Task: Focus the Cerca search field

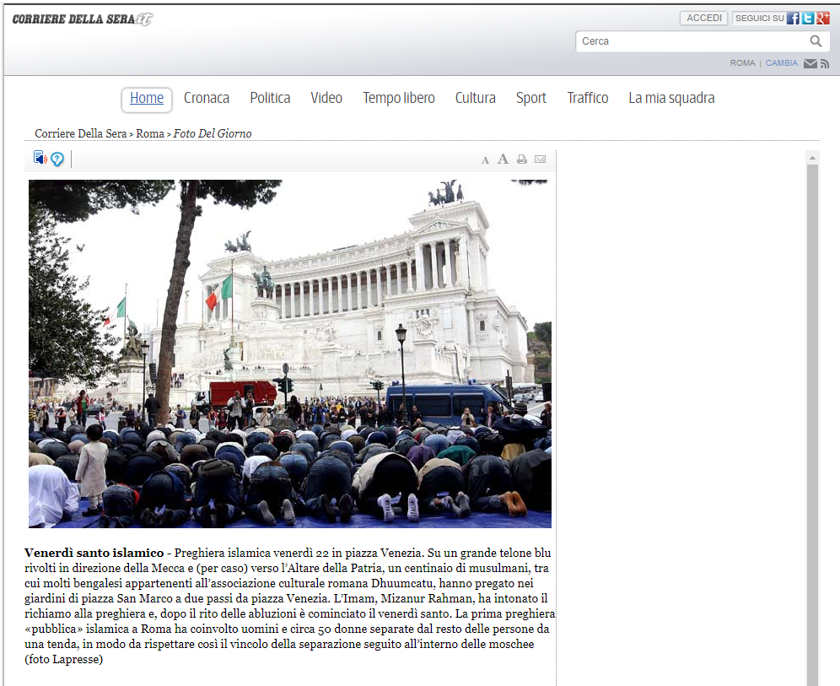Action: click(x=693, y=41)
